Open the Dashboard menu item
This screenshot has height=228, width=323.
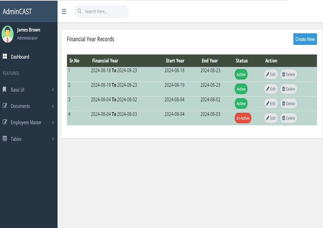[20, 57]
